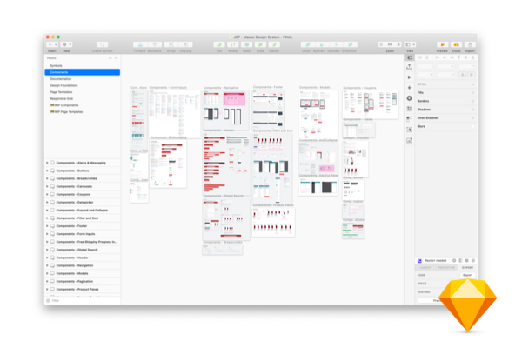Screen dimensions: 522x348
Task: Switch to the Layout tab
Action: (425, 268)
